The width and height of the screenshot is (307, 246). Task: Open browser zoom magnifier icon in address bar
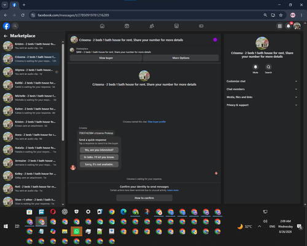tap(265, 15)
